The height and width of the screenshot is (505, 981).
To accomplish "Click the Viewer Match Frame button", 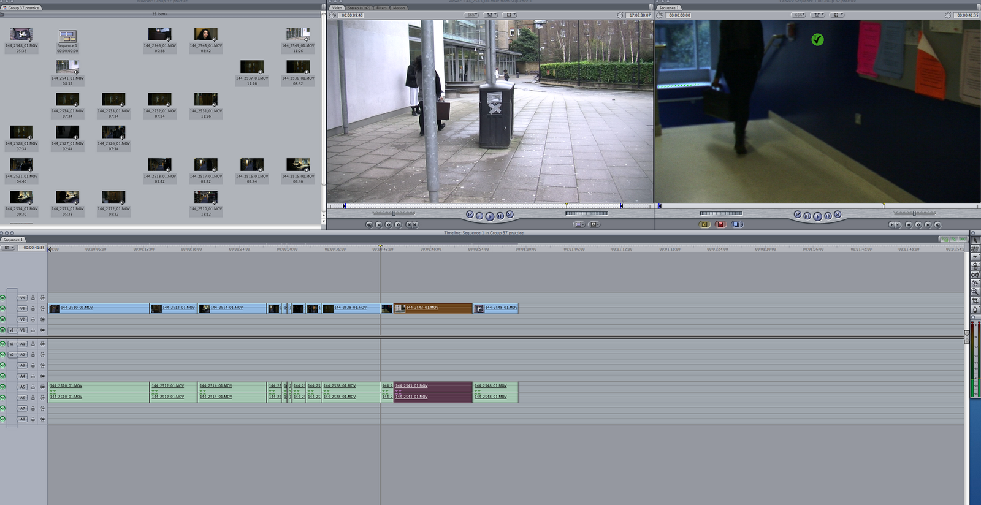I will [369, 225].
